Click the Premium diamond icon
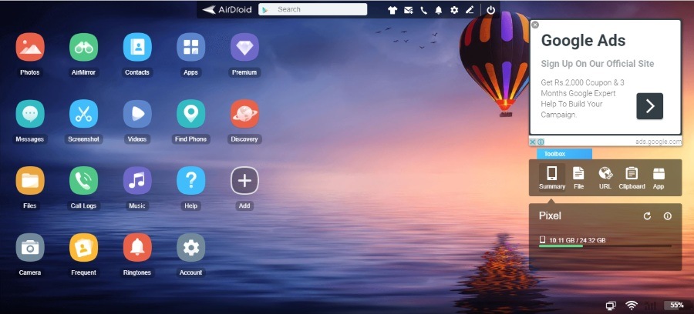Viewport: 694px width, 314px height. coord(244,48)
